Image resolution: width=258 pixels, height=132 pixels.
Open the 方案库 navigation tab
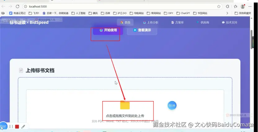tap(177, 23)
